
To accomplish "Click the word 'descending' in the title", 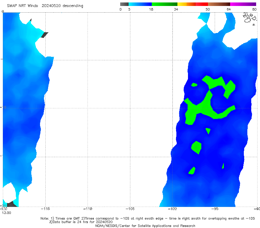I will [73, 6].
